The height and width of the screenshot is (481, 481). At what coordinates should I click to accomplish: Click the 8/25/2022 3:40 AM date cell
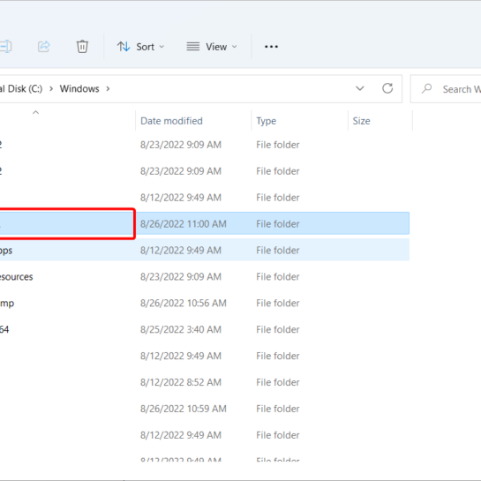click(181, 329)
